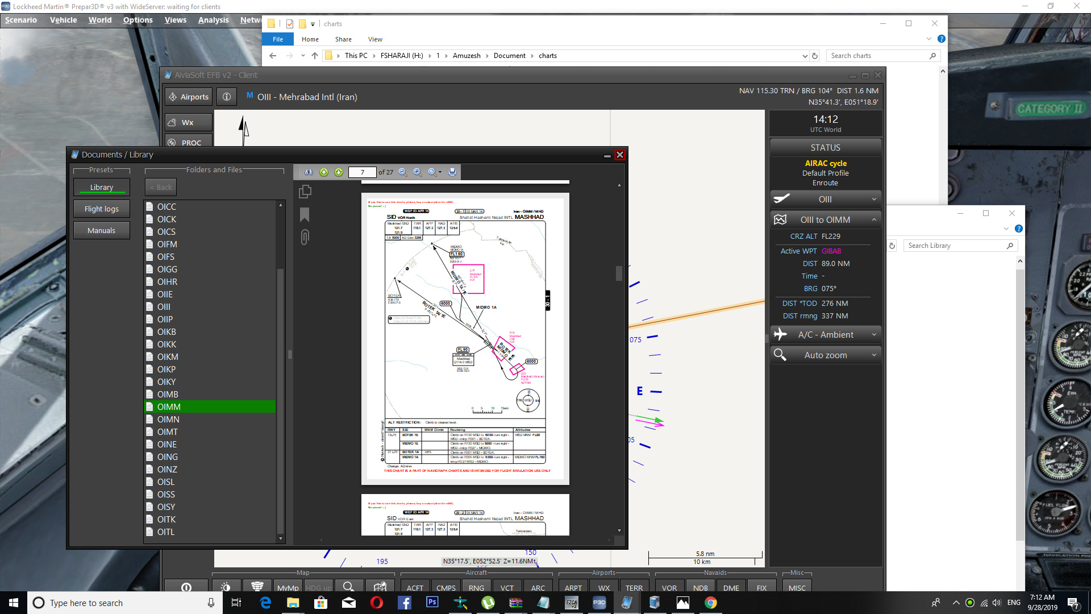Open the Analysis menu in Prepar3D
Screen dimensions: 1091x614
tap(213, 20)
